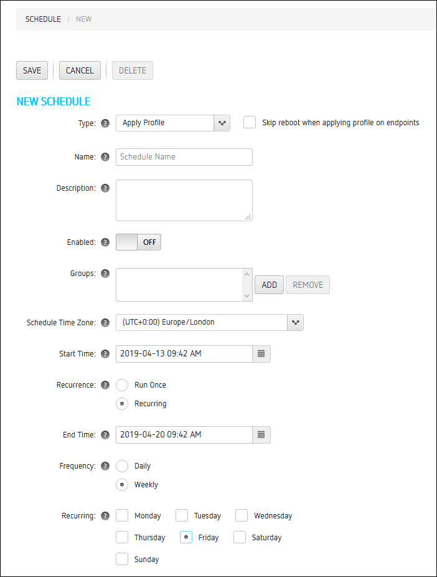The image size is (437, 577).
Task: Check the Tuesday checkbox
Action: [x=182, y=515]
